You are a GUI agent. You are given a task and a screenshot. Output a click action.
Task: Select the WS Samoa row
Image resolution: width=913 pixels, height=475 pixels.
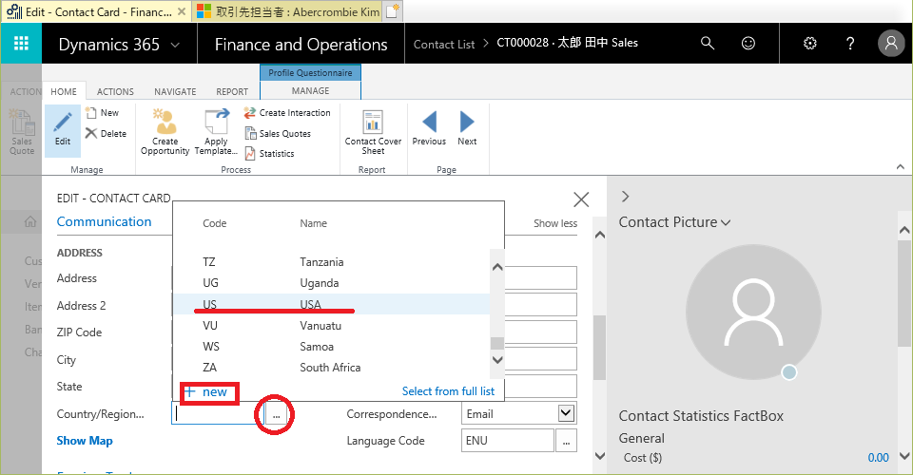pyautogui.click(x=331, y=347)
